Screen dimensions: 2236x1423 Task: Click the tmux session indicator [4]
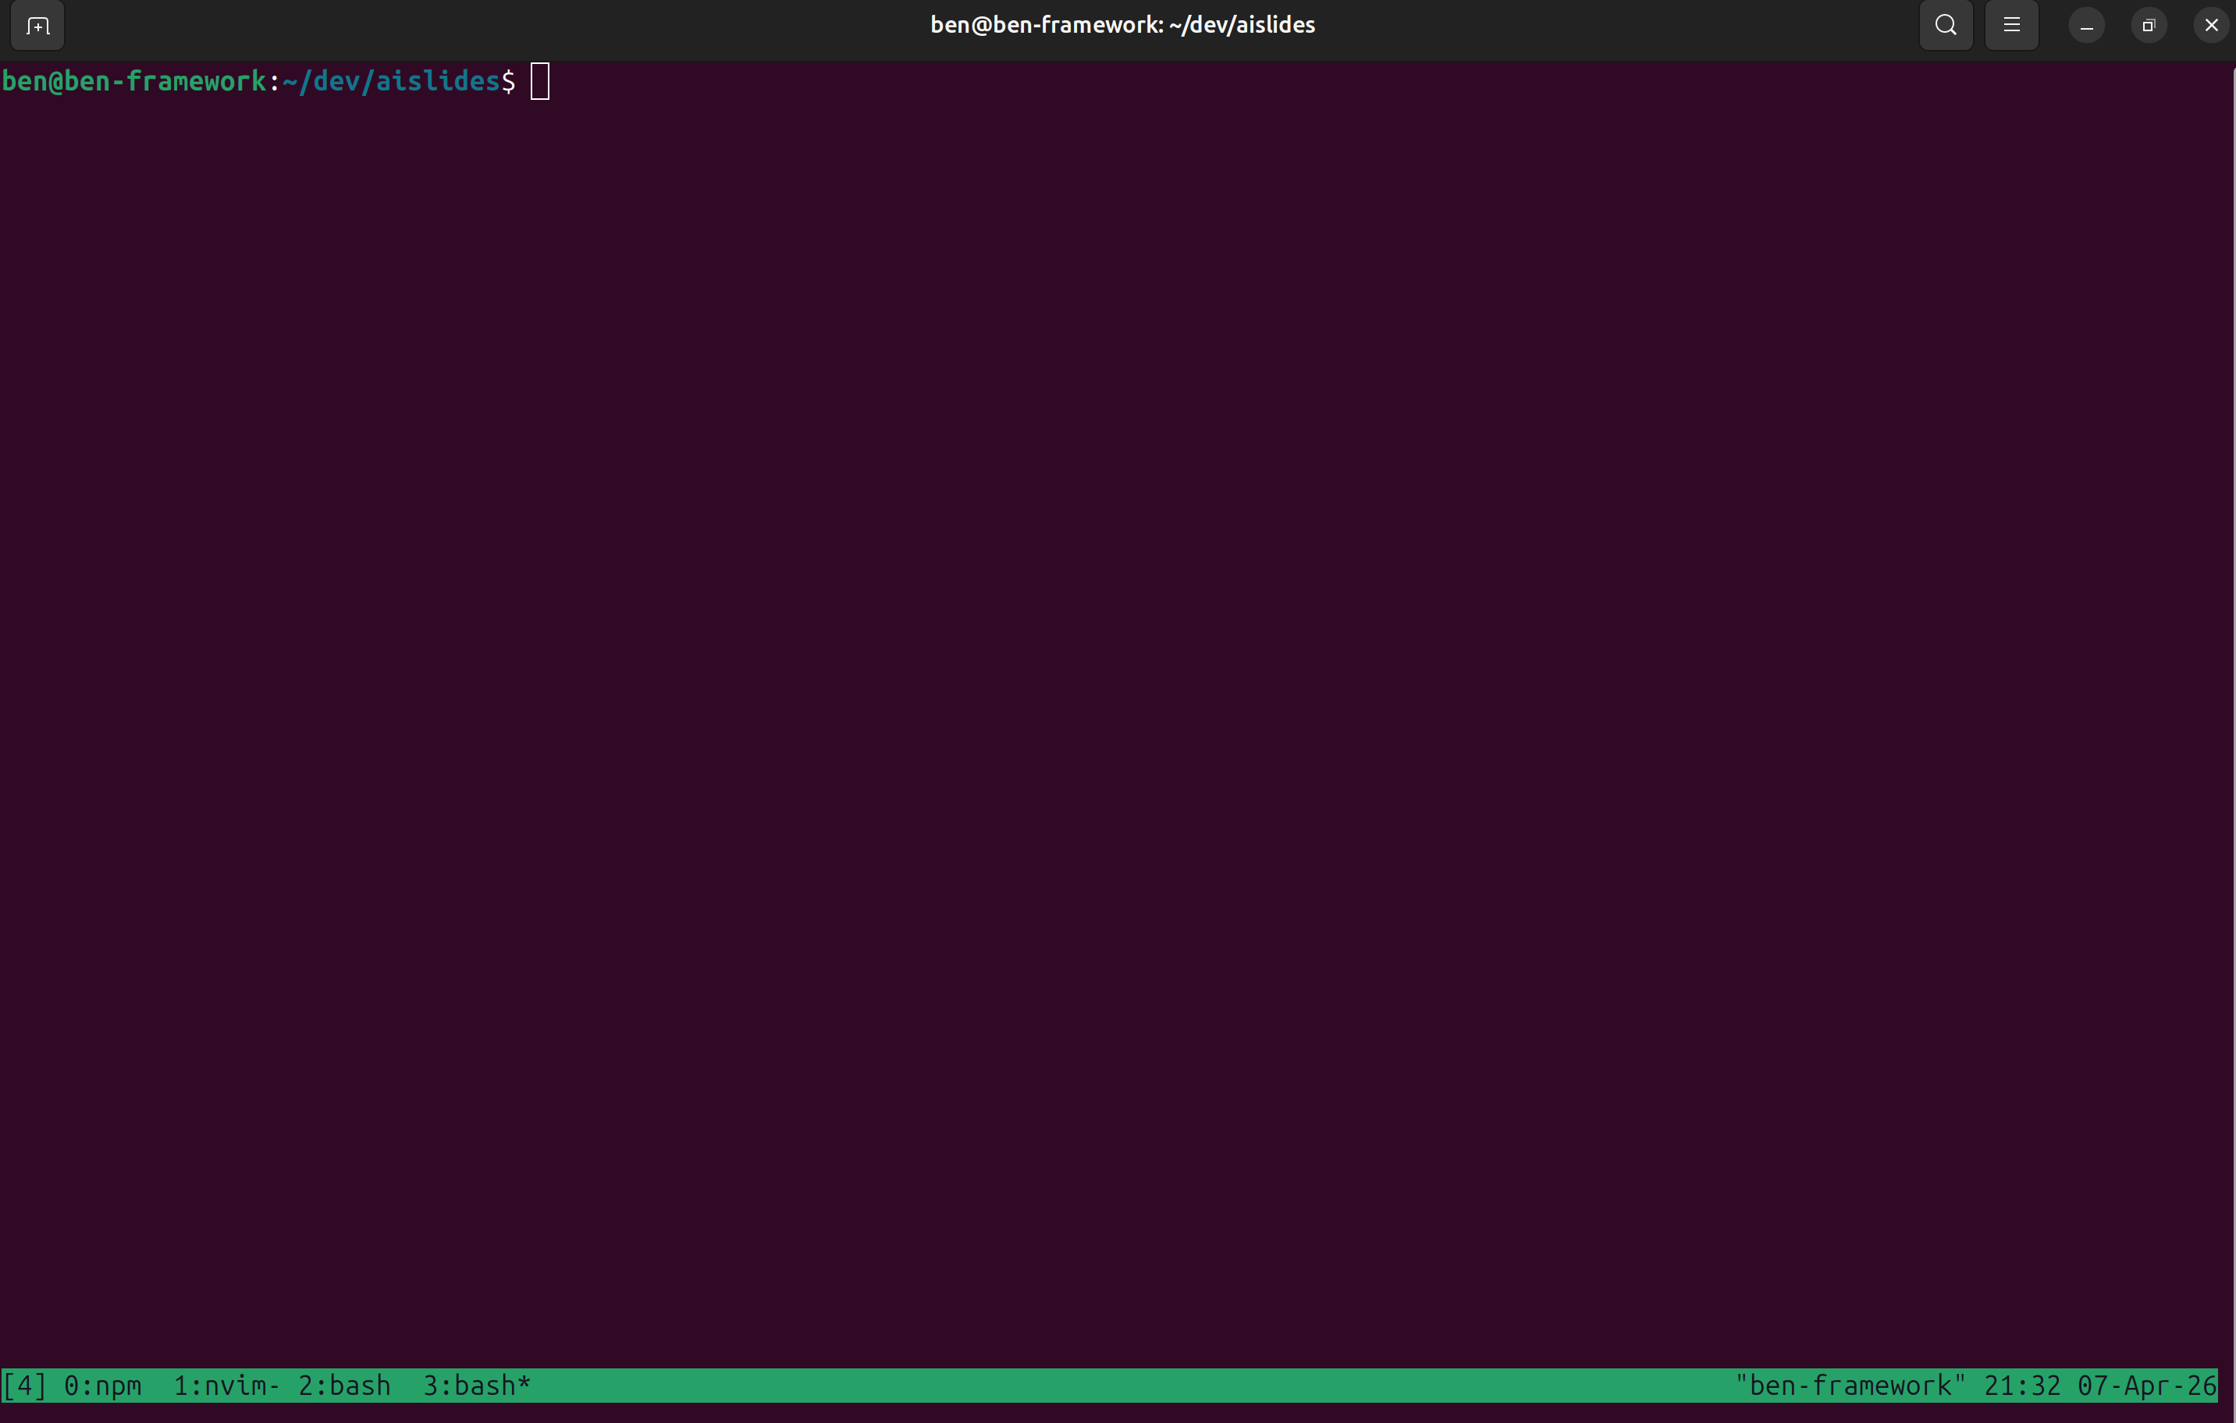tap(24, 1385)
